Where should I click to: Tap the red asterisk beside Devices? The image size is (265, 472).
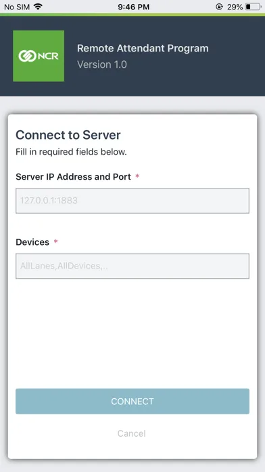click(55, 241)
